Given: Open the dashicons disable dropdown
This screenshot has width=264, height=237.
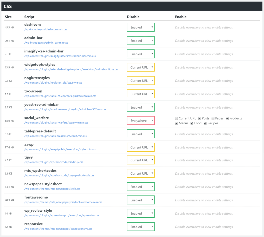Looking at the screenshot, I should coord(141,27).
